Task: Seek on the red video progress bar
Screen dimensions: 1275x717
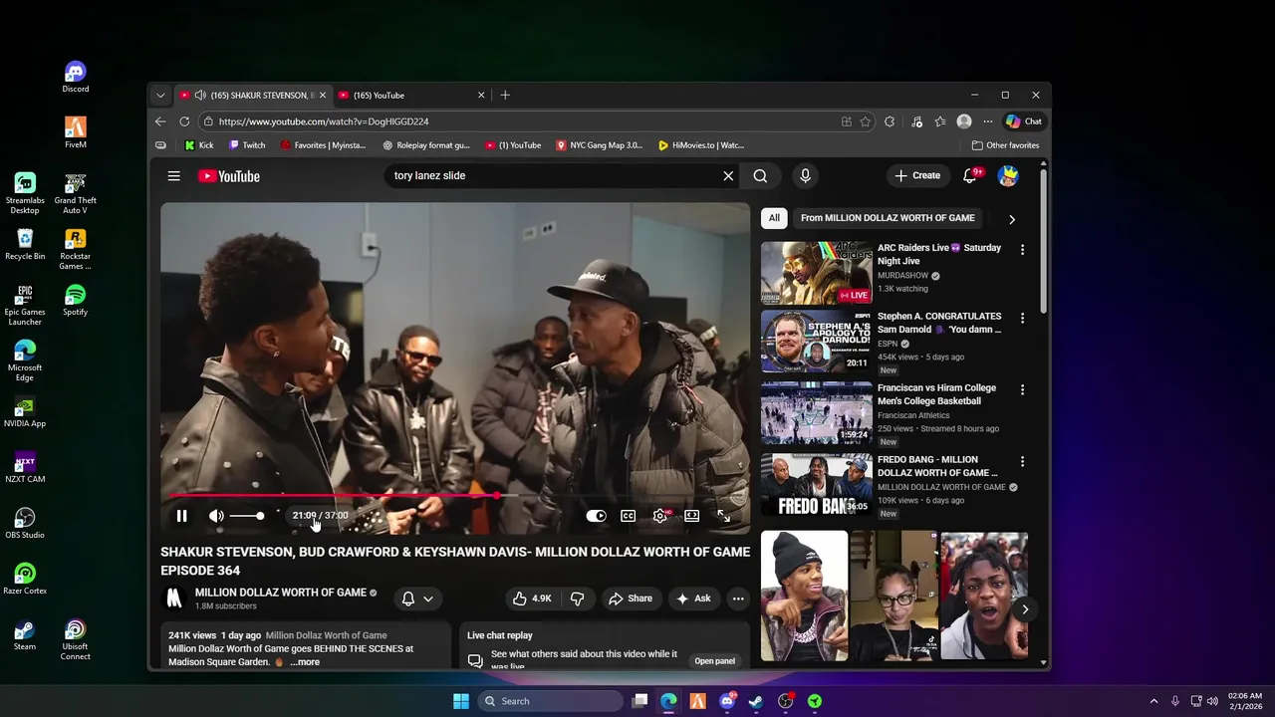Action: [x=455, y=495]
